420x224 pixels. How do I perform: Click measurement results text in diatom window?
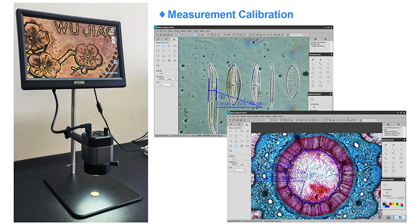pos(318,44)
